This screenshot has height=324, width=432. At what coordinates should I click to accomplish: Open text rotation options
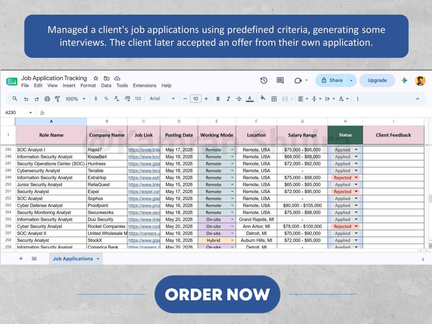click(343, 98)
